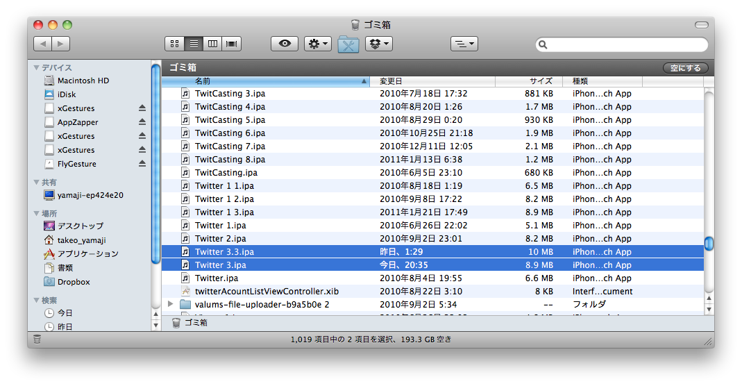
Task: Eject the AppZapper volume
Action: (x=142, y=122)
